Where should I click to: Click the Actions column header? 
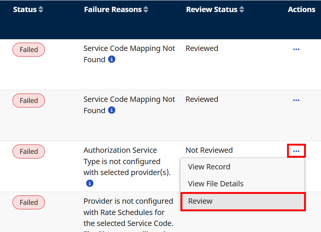coord(301,10)
